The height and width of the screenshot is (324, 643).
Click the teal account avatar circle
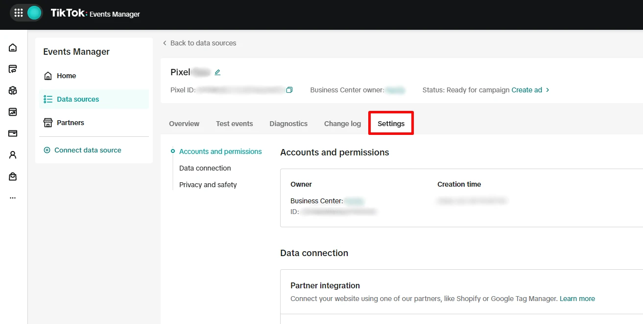pos(34,13)
